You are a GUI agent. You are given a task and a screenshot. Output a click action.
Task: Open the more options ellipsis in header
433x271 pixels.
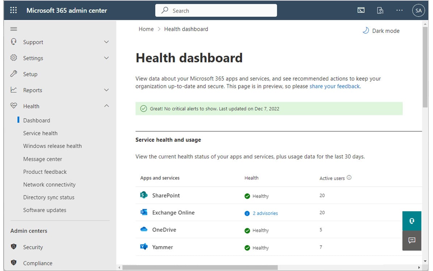(399, 10)
